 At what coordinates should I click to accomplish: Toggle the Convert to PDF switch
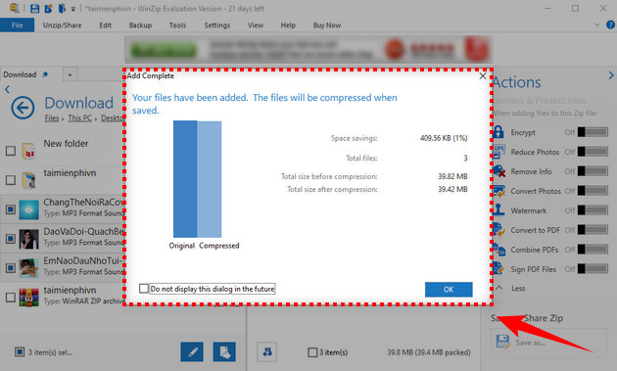coord(593,230)
